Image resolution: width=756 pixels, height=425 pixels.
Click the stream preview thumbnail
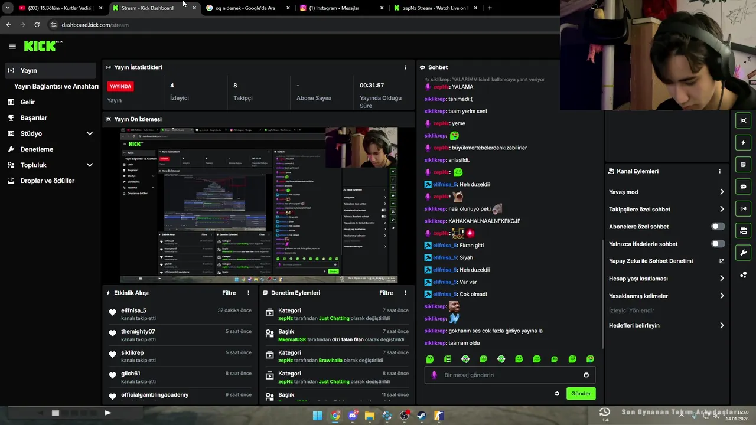[x=259, y=205]
